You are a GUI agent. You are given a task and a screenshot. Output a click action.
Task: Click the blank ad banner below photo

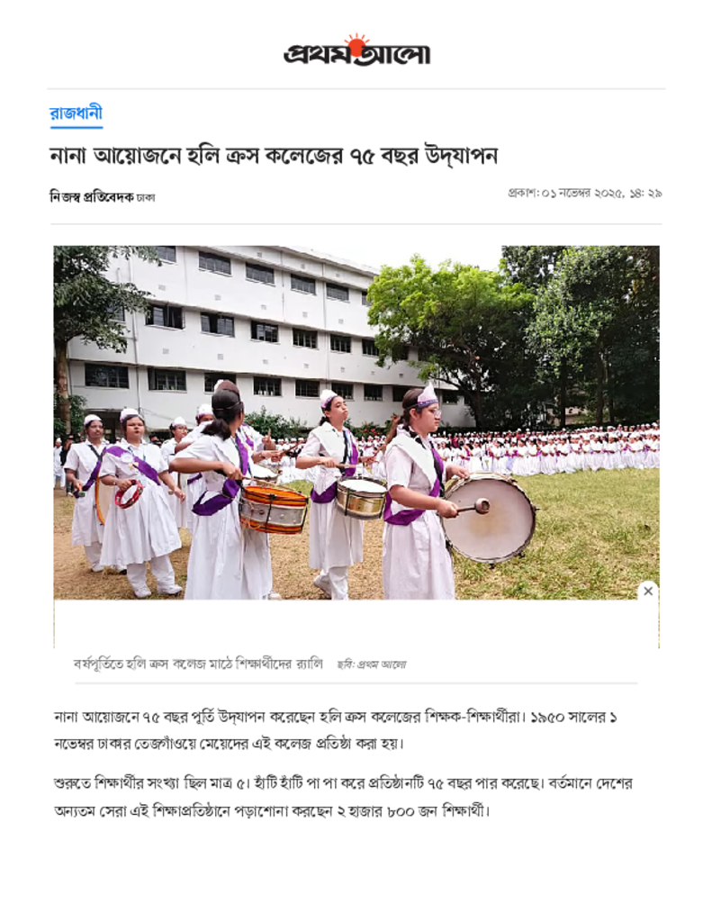356,624
